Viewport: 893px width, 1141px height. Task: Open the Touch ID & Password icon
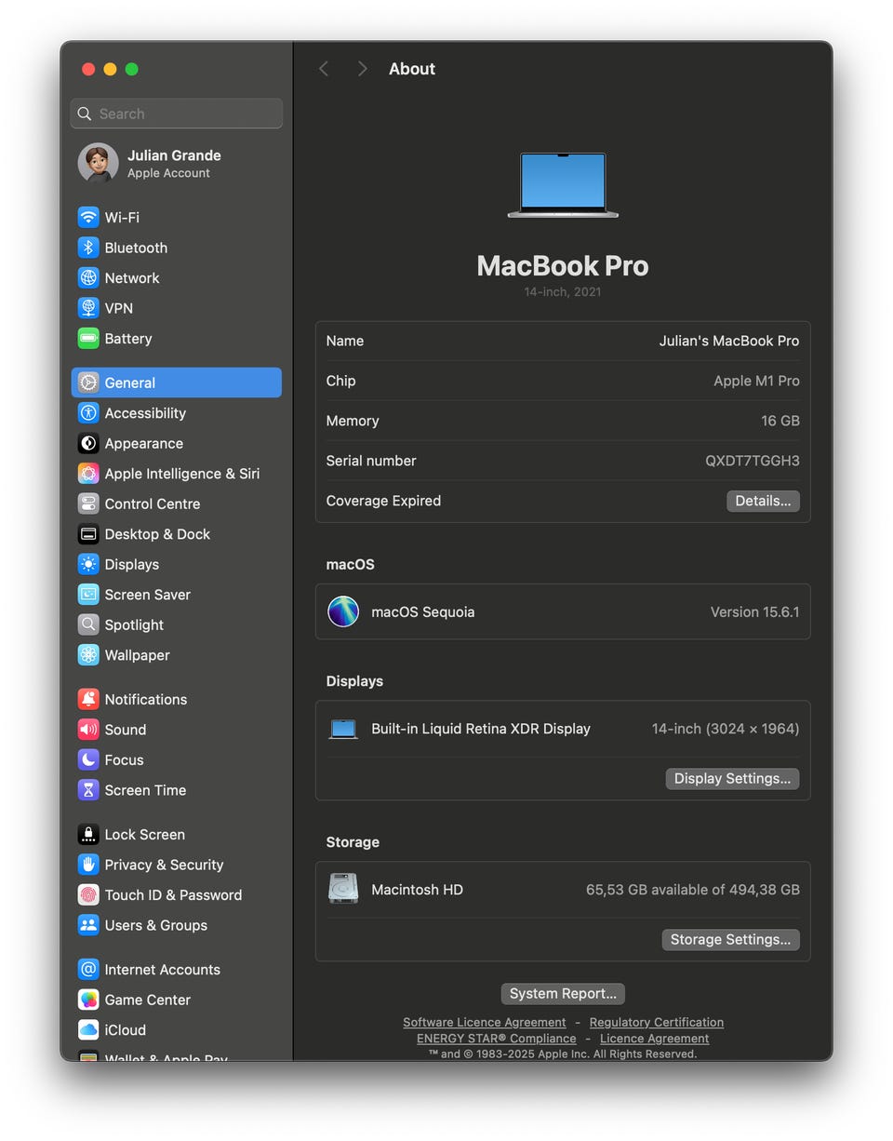click(x=88, y=895)
